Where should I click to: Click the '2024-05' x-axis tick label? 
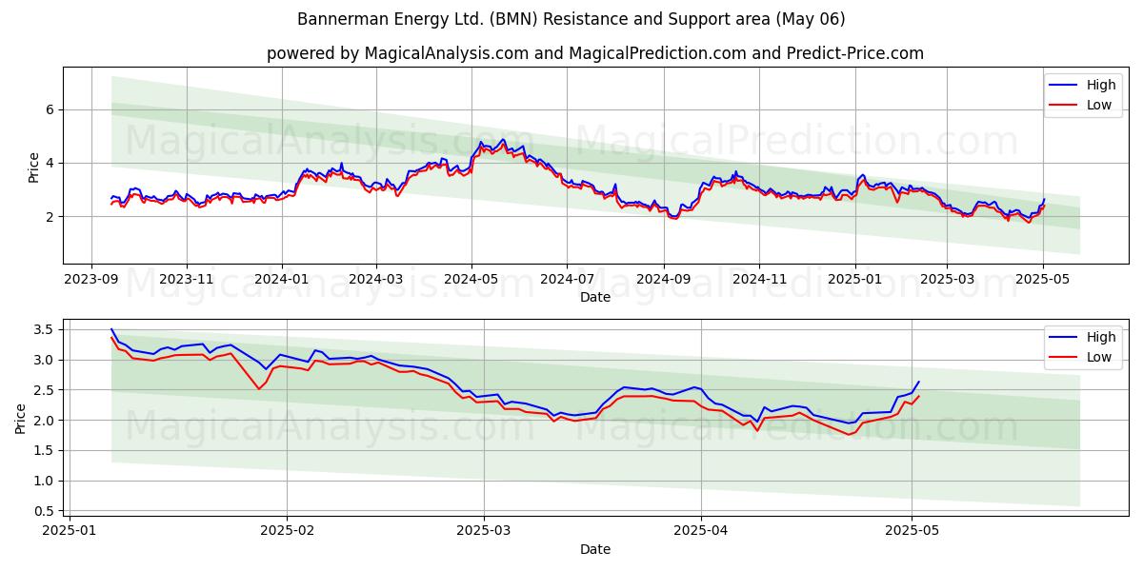pyautogui.click(x=471, y=280)
